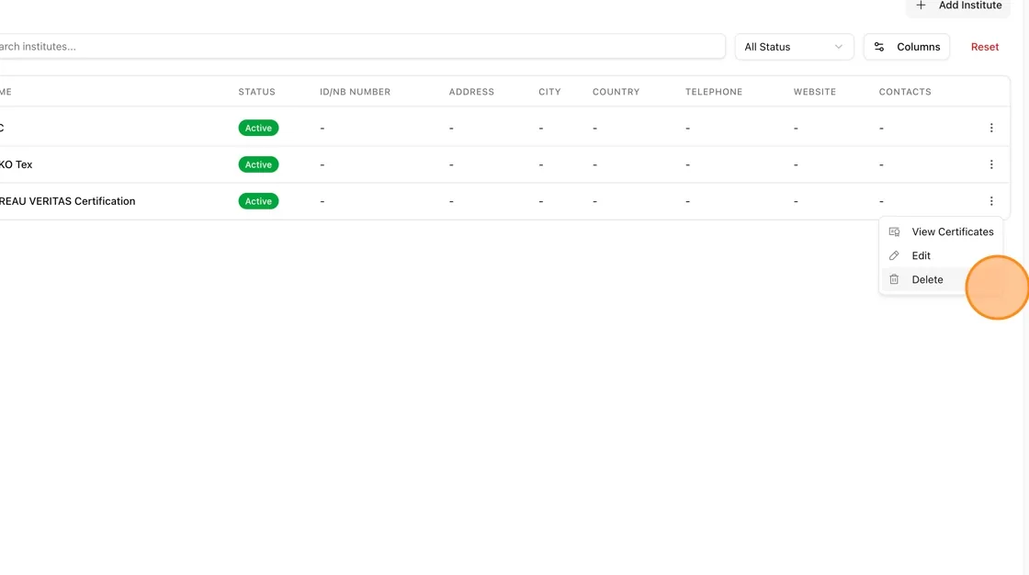Click the pencil icon beside Edit
The width and height of the screenshot is (1029, 575).
pos(894,255)
